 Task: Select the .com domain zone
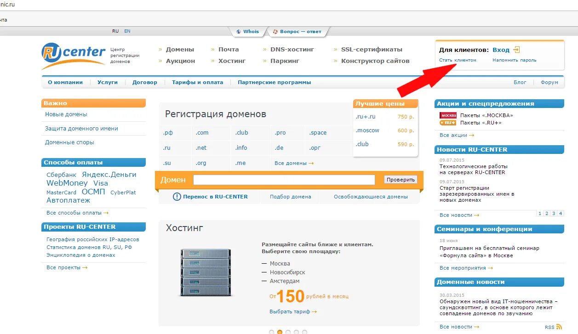point(202,133)
